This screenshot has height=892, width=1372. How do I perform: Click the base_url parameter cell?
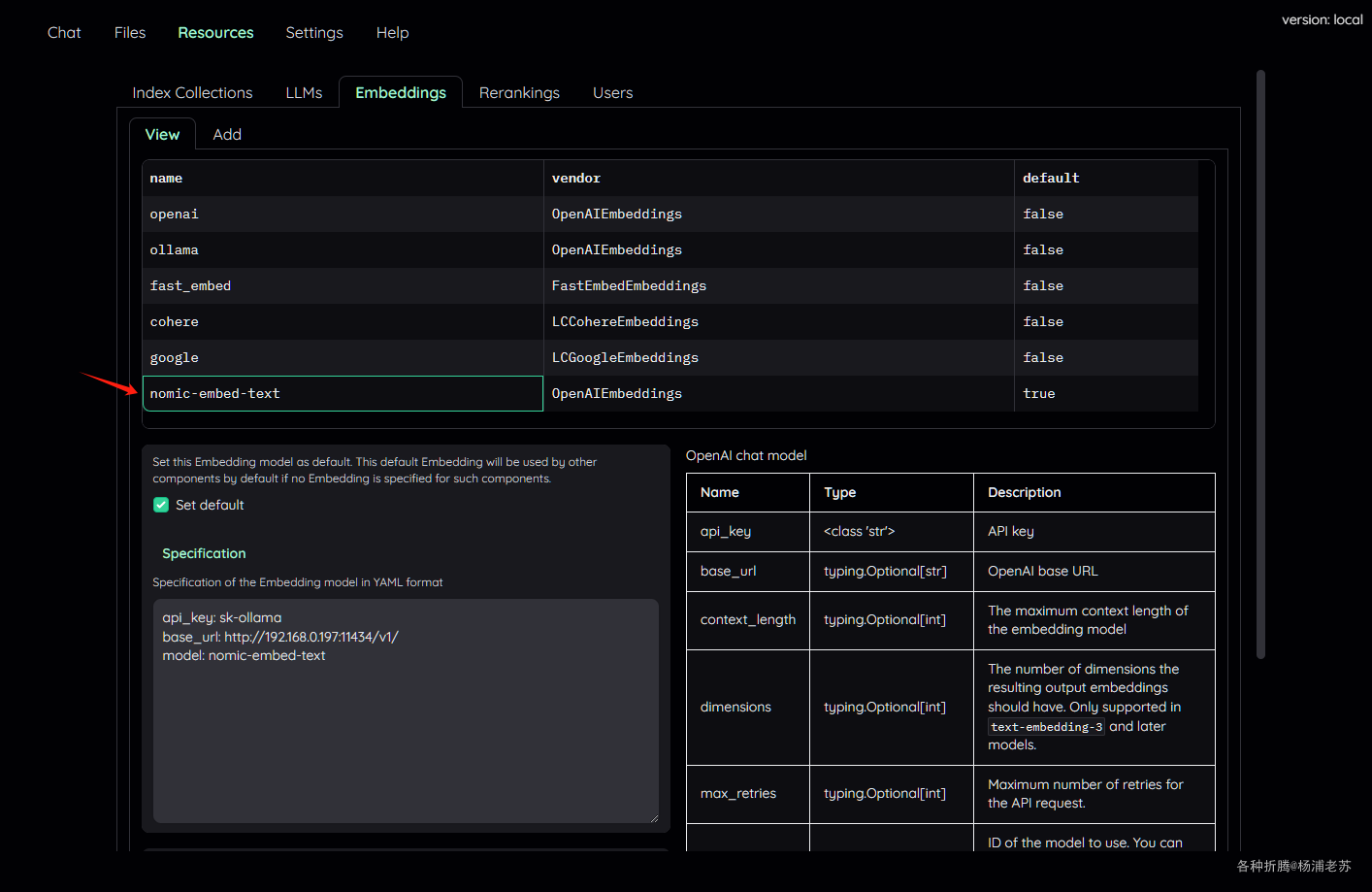(748, 572)
